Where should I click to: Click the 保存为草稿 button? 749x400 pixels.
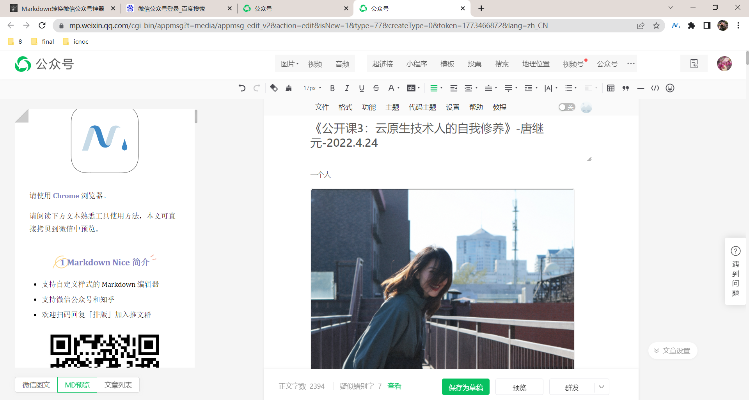(x=466, y=387)
